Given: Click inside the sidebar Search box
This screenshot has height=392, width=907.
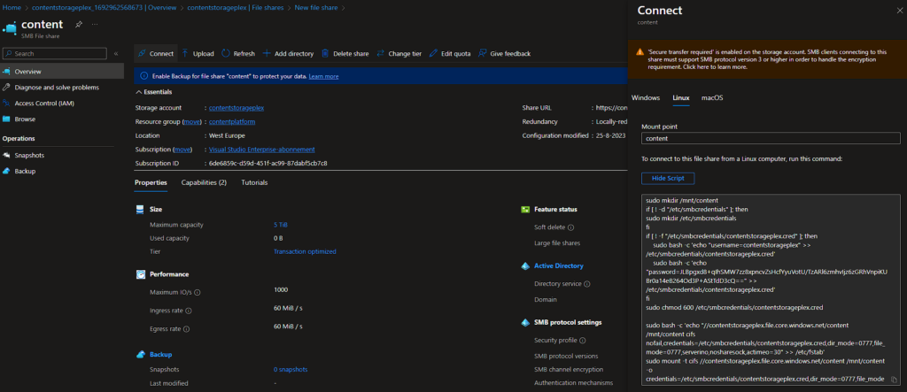Looking at the screenshot, I should [x=55, y=53].
